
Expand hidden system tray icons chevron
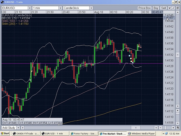pyautogui.click(x=163, y=134)
